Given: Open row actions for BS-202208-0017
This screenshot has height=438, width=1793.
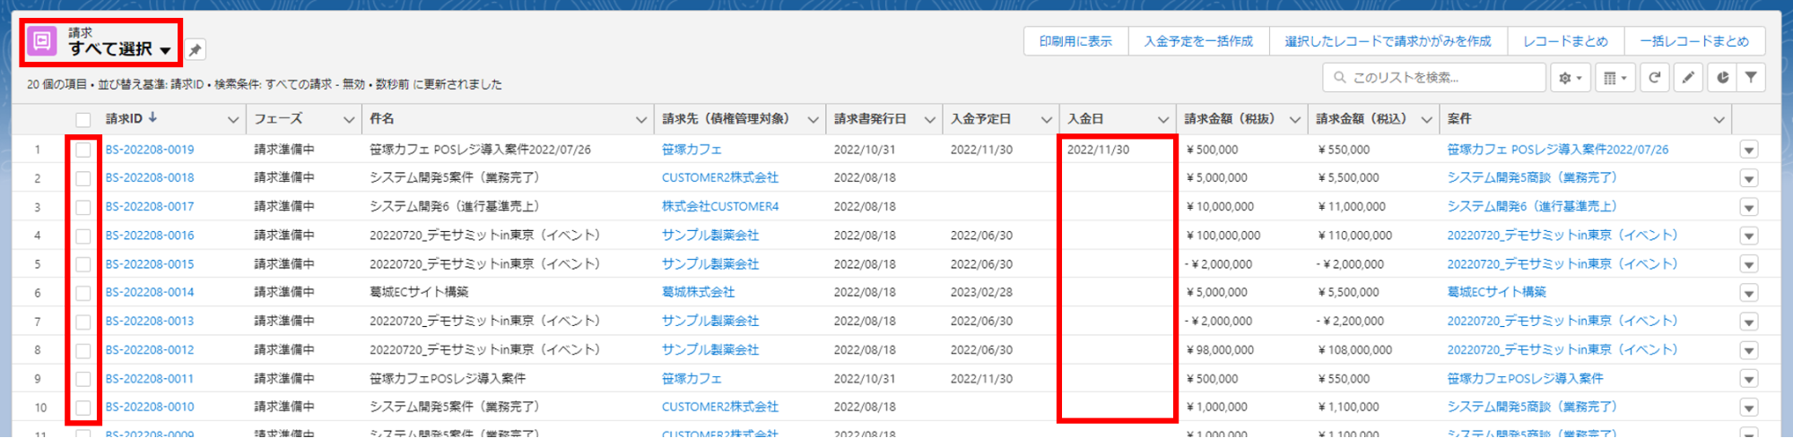Looking at the screenshot, I should pyautogui.click(x=1749, y=207).
